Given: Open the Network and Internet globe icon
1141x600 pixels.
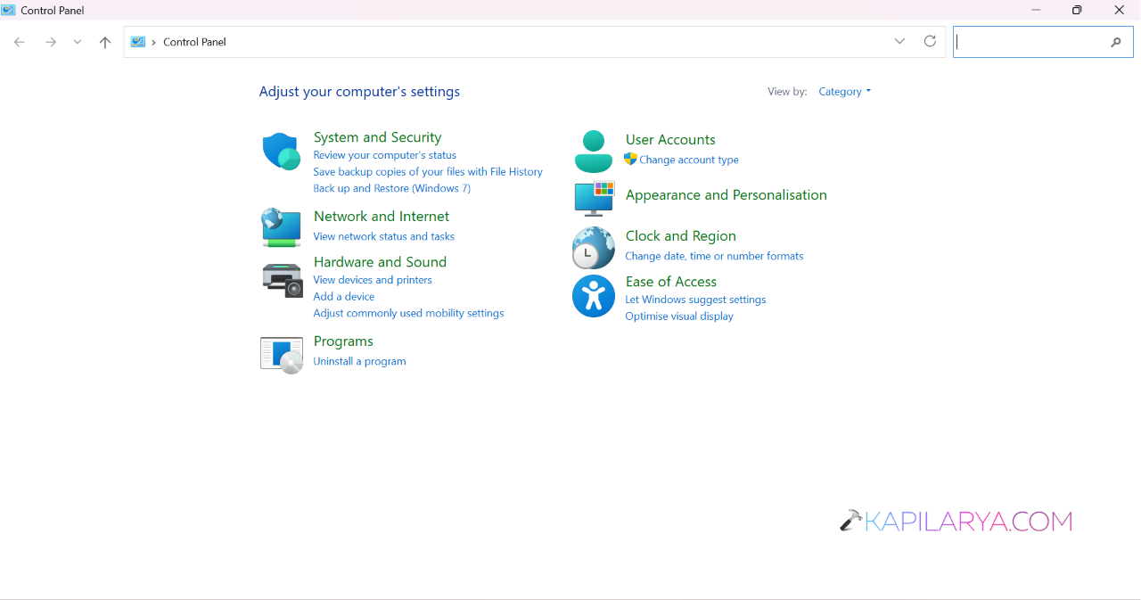Looking at the screenshot, I should 281,227.
